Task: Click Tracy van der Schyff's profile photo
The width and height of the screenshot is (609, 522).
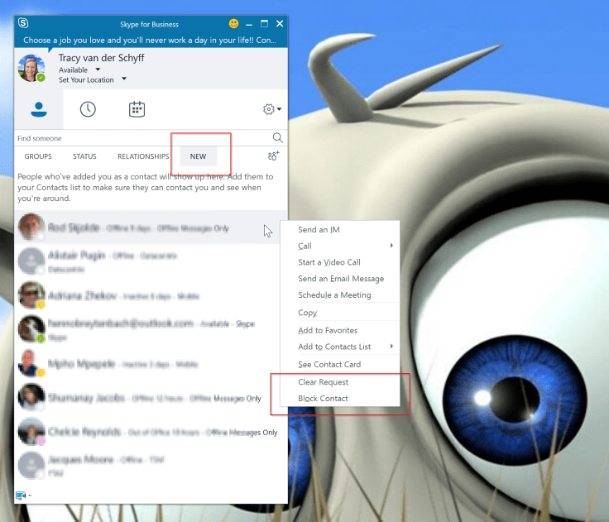Action: coord(32,69)
